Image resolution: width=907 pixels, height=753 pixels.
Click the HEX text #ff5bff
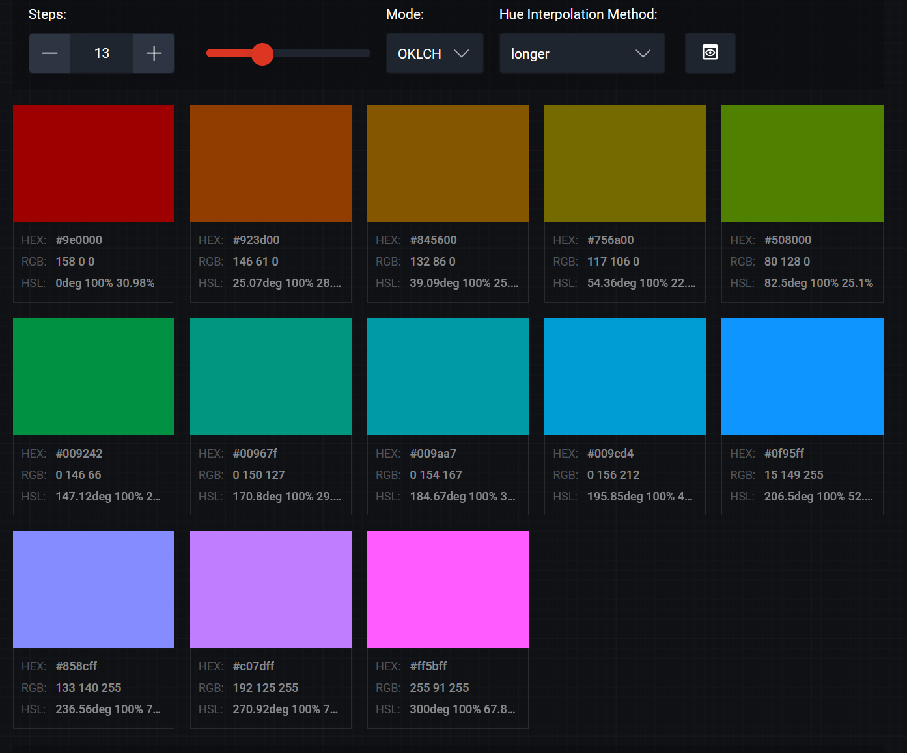(x=428, y=666)
